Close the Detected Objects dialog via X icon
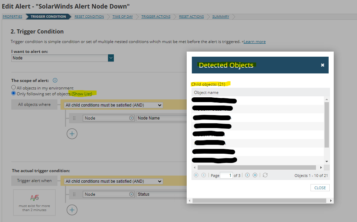This screenshot has height=222, width=357. tap(322, 65)
